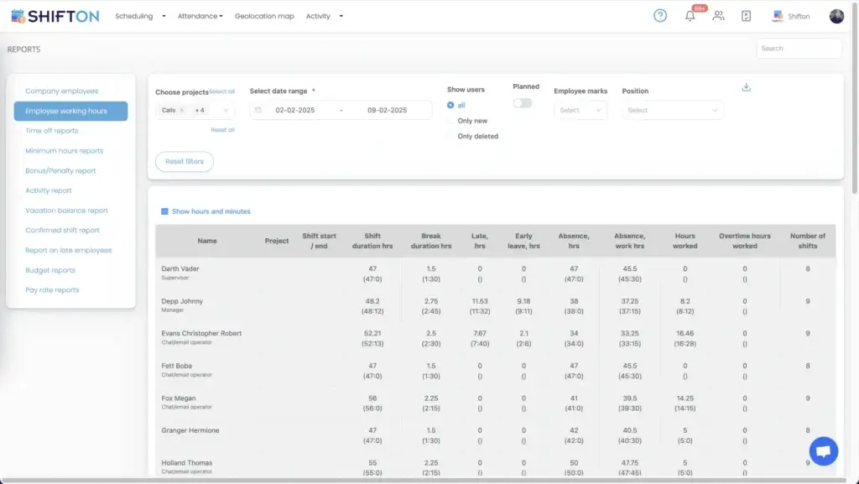Click the checklist icon beside the people icon

[x=746, y=16]
